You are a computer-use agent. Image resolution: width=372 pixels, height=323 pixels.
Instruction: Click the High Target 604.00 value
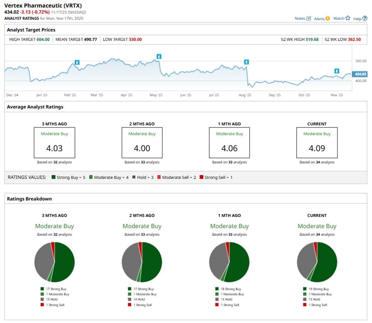click(43, 40)
